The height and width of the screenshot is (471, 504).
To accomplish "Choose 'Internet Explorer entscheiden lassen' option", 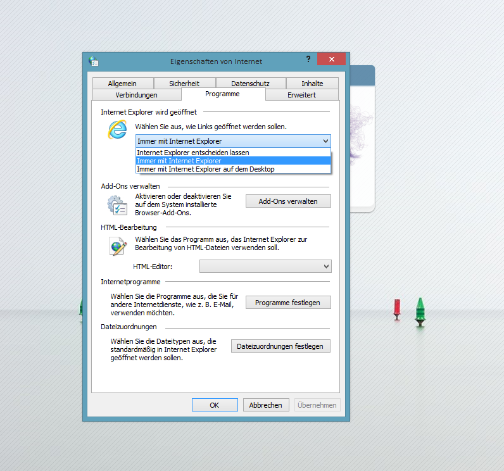I will (x=233, y=153).
